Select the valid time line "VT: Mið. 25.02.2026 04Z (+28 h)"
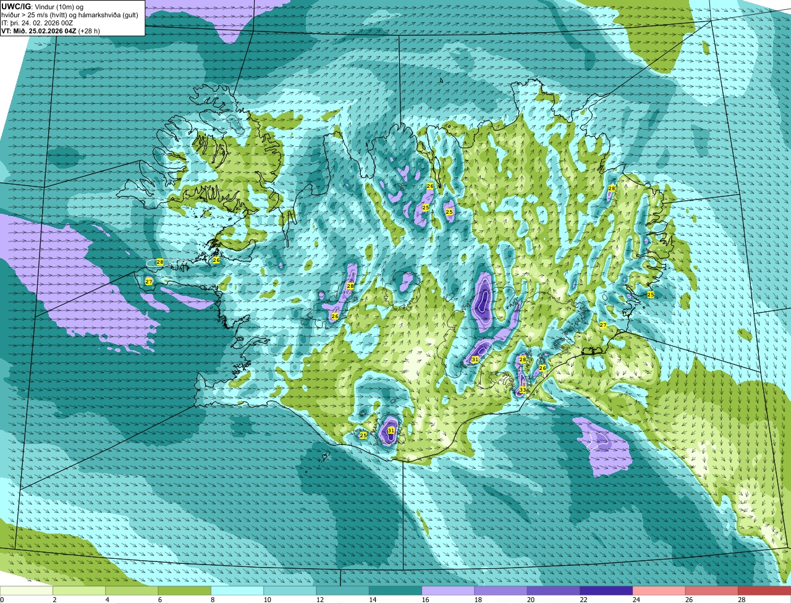This screenshot has height=604, width=791. (51, 31)
